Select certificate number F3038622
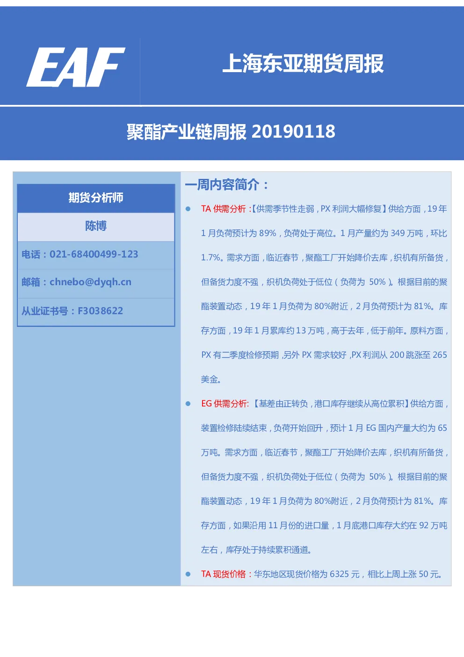The image size is (464, 657). [100, 311]
